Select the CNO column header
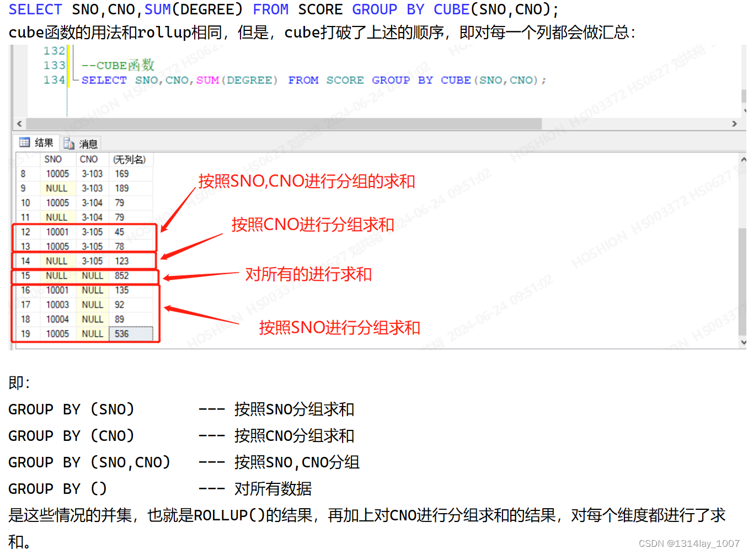Image resolution: width=748 pixels, height=554 pixels. coord(88,159)
